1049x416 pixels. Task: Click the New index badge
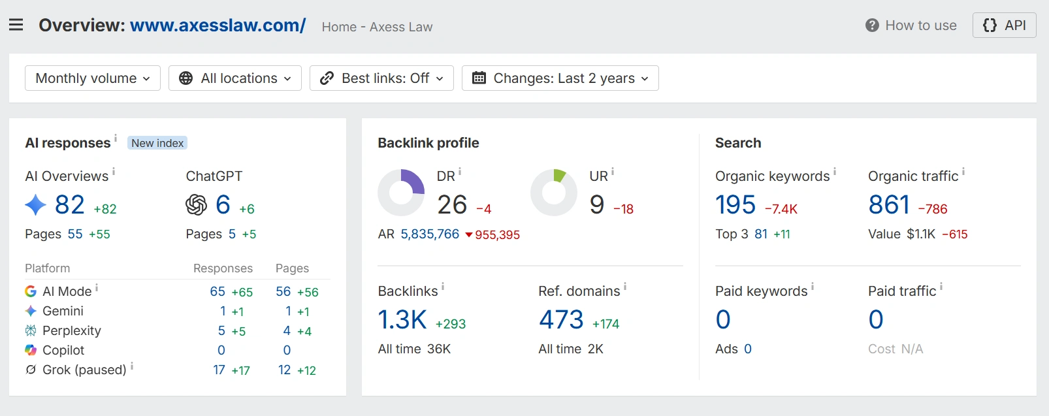[x=157, y=143]
